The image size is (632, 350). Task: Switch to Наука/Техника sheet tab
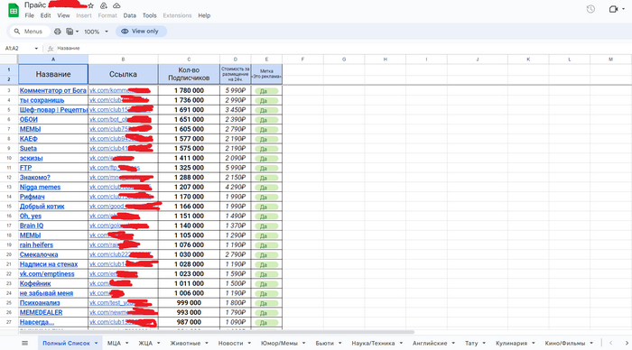pyautogui.click(x=373, y=343)
